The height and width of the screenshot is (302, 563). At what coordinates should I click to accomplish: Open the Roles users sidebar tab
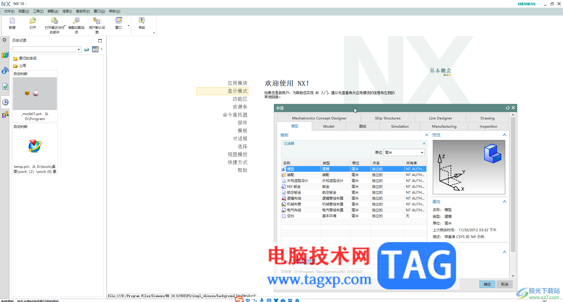(5, 114)
